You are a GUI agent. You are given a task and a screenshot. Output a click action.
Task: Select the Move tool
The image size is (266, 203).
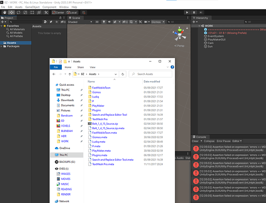pyautogui.click(x=11, y=12)
